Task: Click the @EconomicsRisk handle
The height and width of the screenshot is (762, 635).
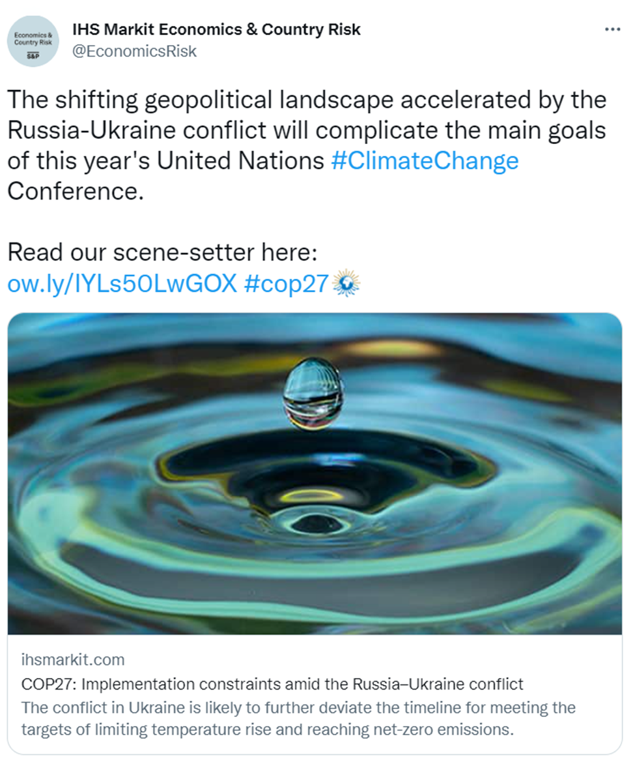Action: point(134,51)
